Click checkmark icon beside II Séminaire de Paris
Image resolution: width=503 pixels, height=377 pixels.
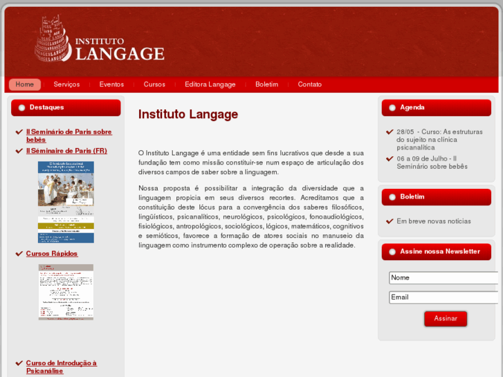coord(19,151)
